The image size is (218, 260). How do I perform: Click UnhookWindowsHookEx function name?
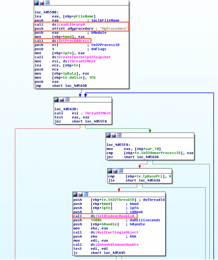118,245
